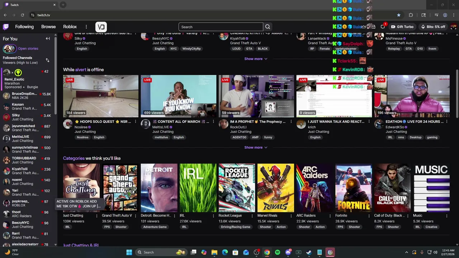Viewport: 459px width, 258px height.
Task: Open options for CONTENT ALL OF MARCH stream
Action: pyautogui.click(x=213, y=122)
